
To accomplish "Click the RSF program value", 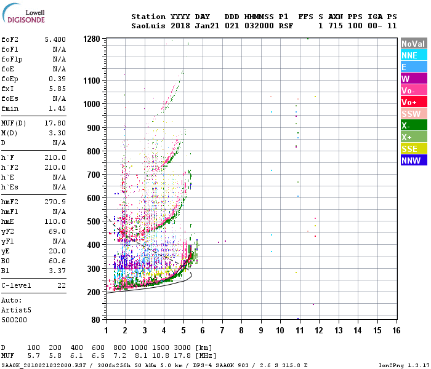I will [x=286, y=26].
